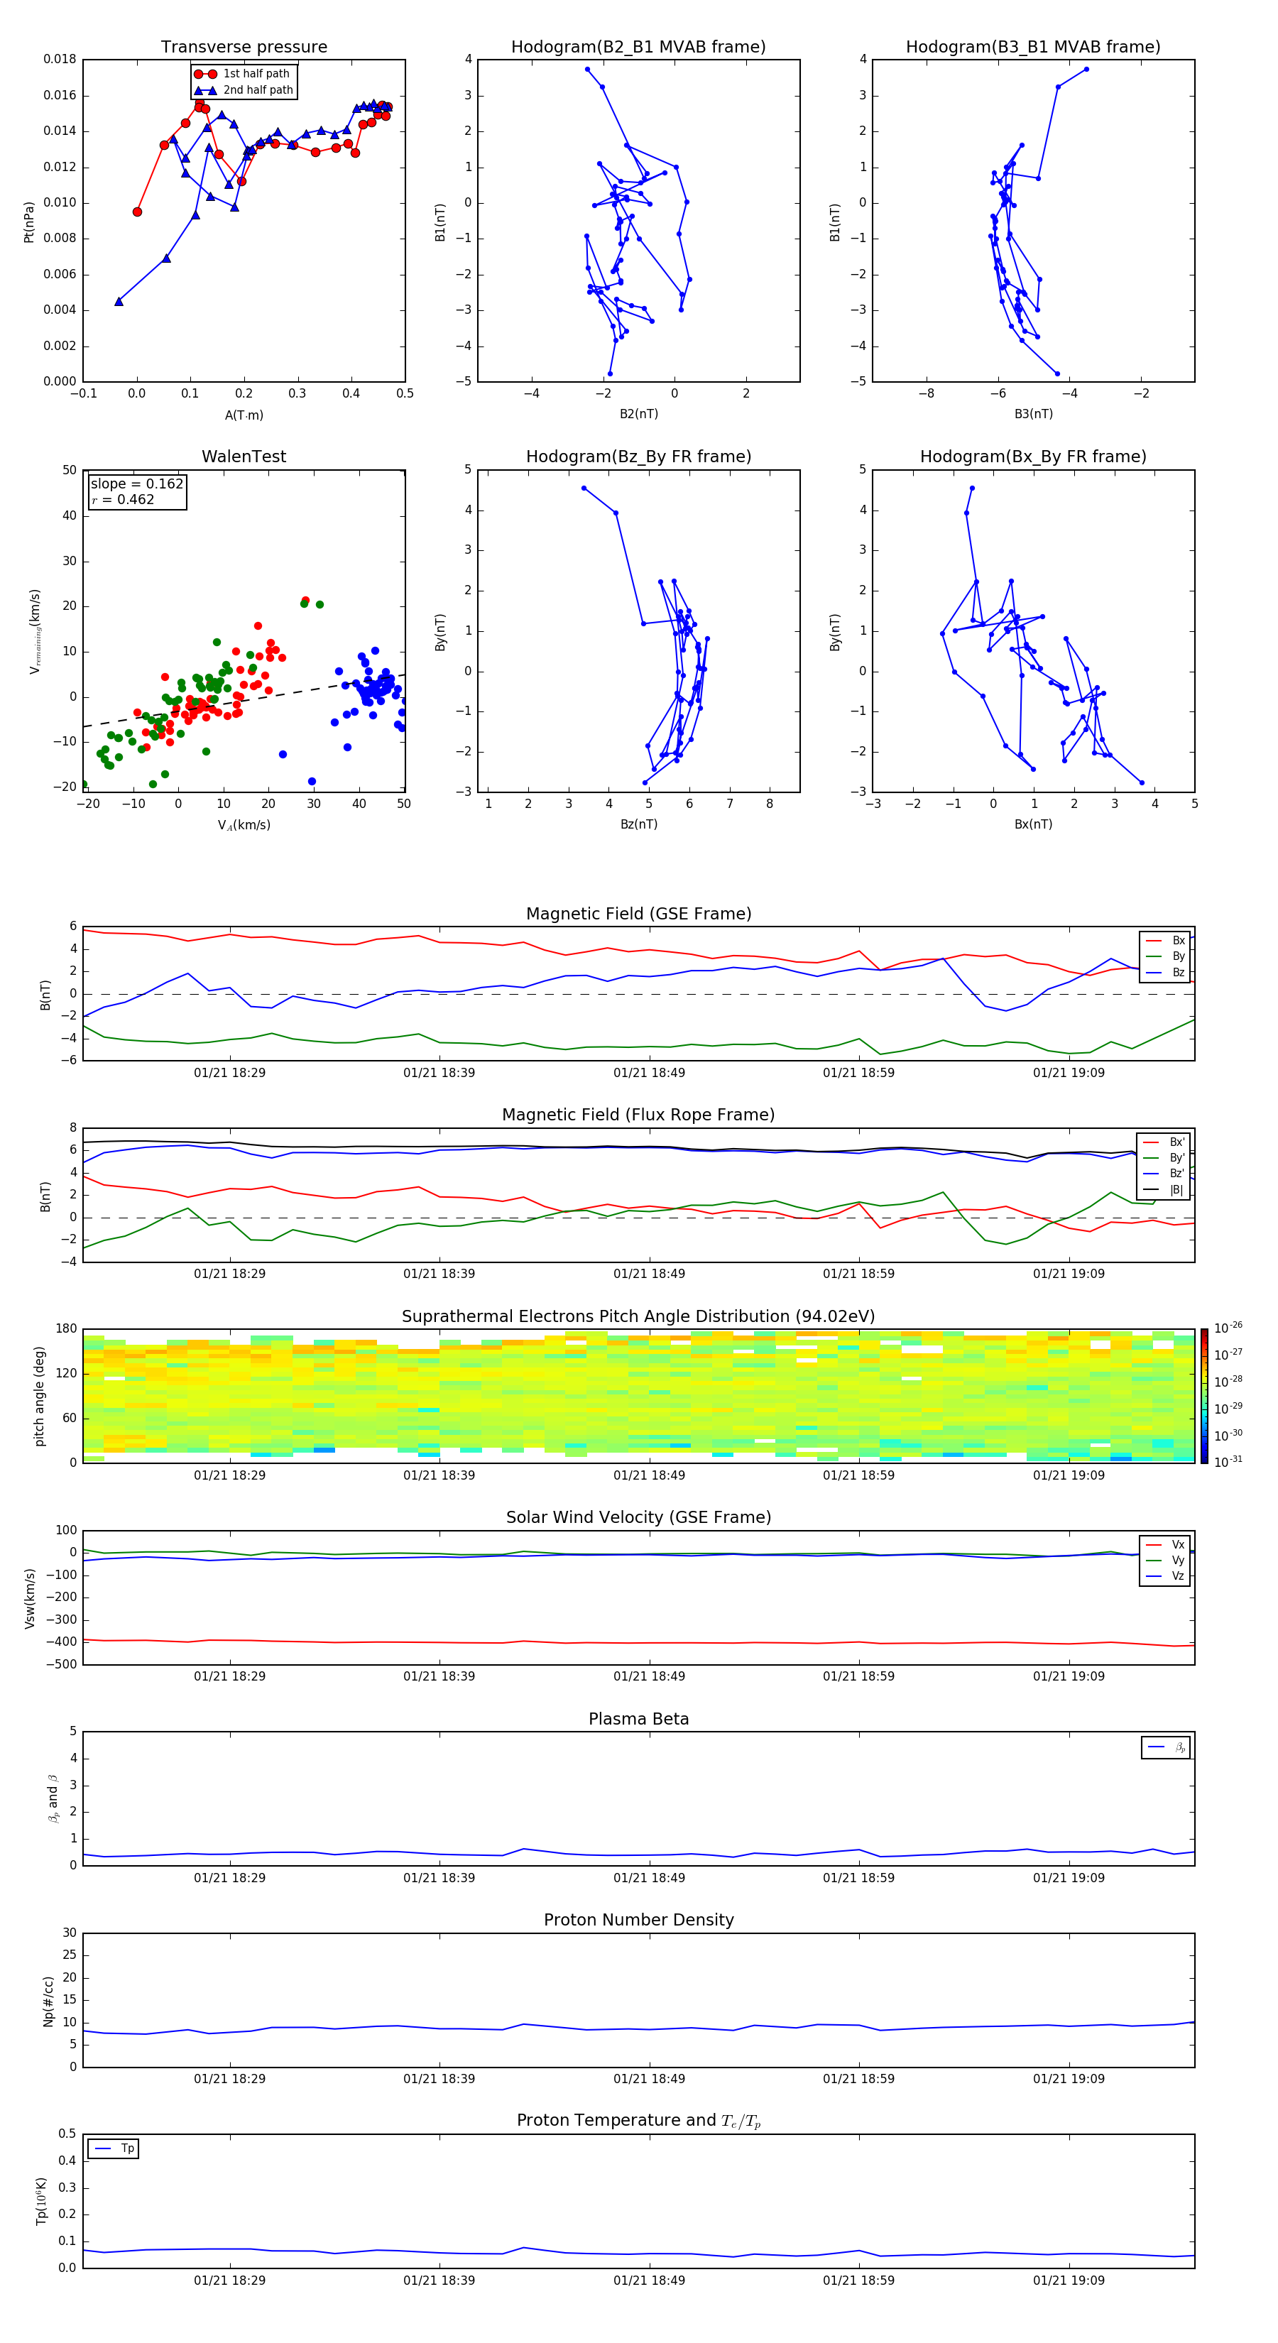The width and height of the screenshot is (1278, 2343).
Task: Click the "Hodogram(B2_B1 MVAB frame)" title
Action: tap(638, 48)
